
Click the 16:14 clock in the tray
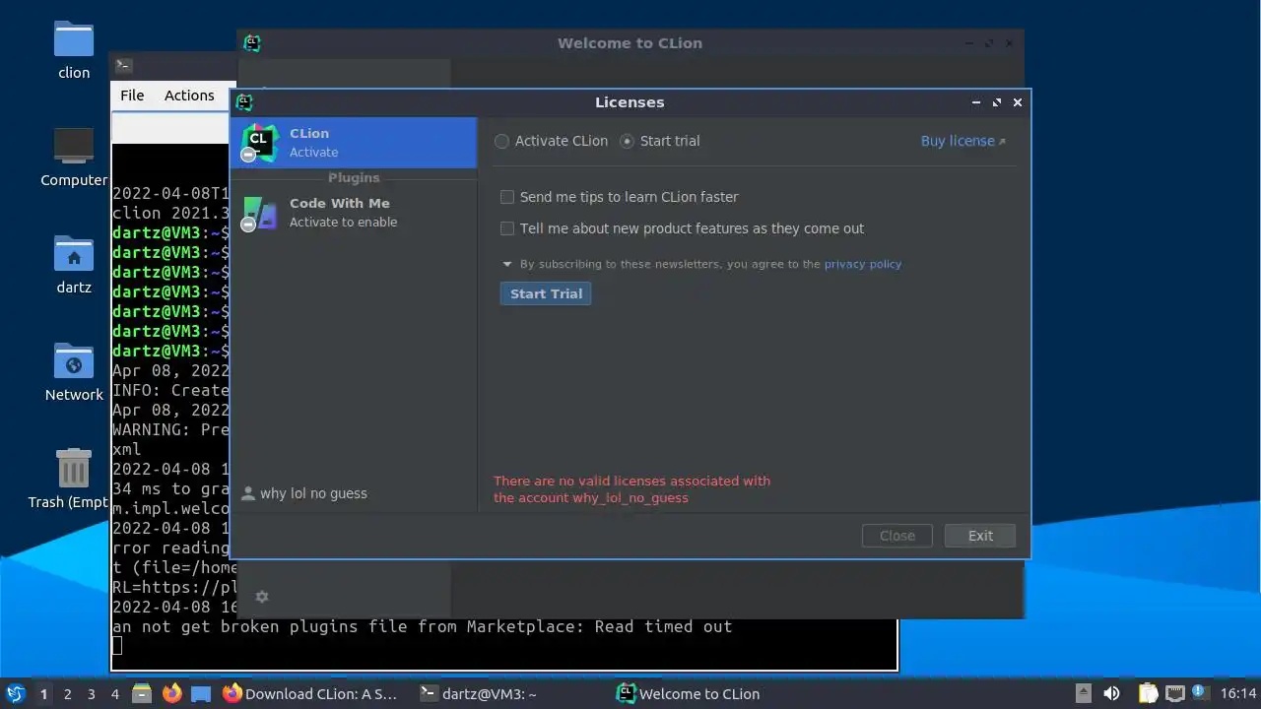[1237, 693]
